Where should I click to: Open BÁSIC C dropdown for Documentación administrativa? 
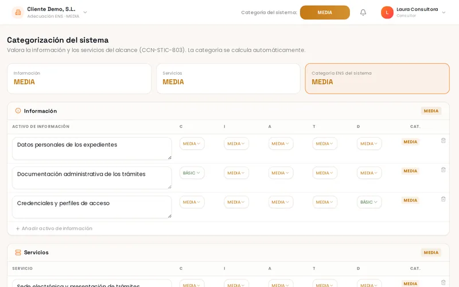(192, 173)
